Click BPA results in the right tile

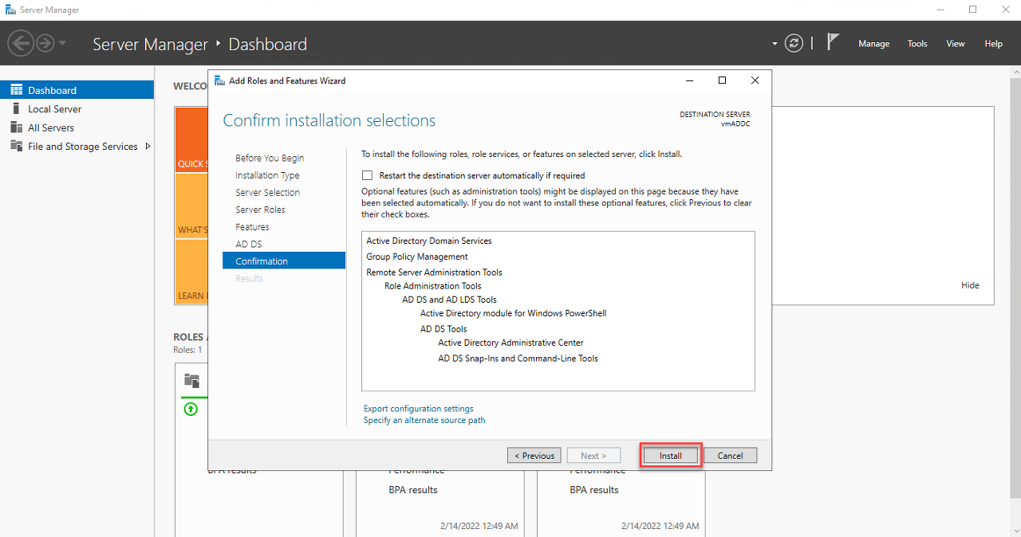click(x=594, y=490)
